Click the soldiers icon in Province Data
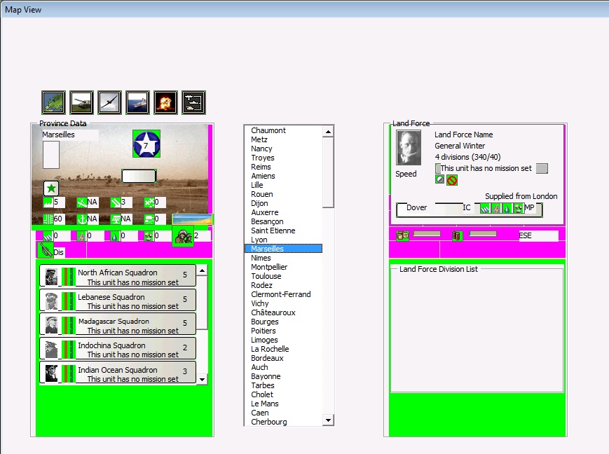 [183, 236]
